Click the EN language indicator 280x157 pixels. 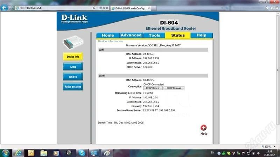click(x=212, y=152)
